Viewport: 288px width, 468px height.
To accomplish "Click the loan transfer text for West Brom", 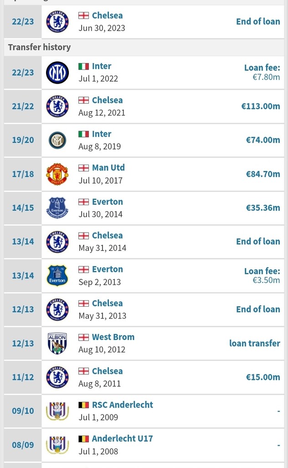I will tap(255, 343).
